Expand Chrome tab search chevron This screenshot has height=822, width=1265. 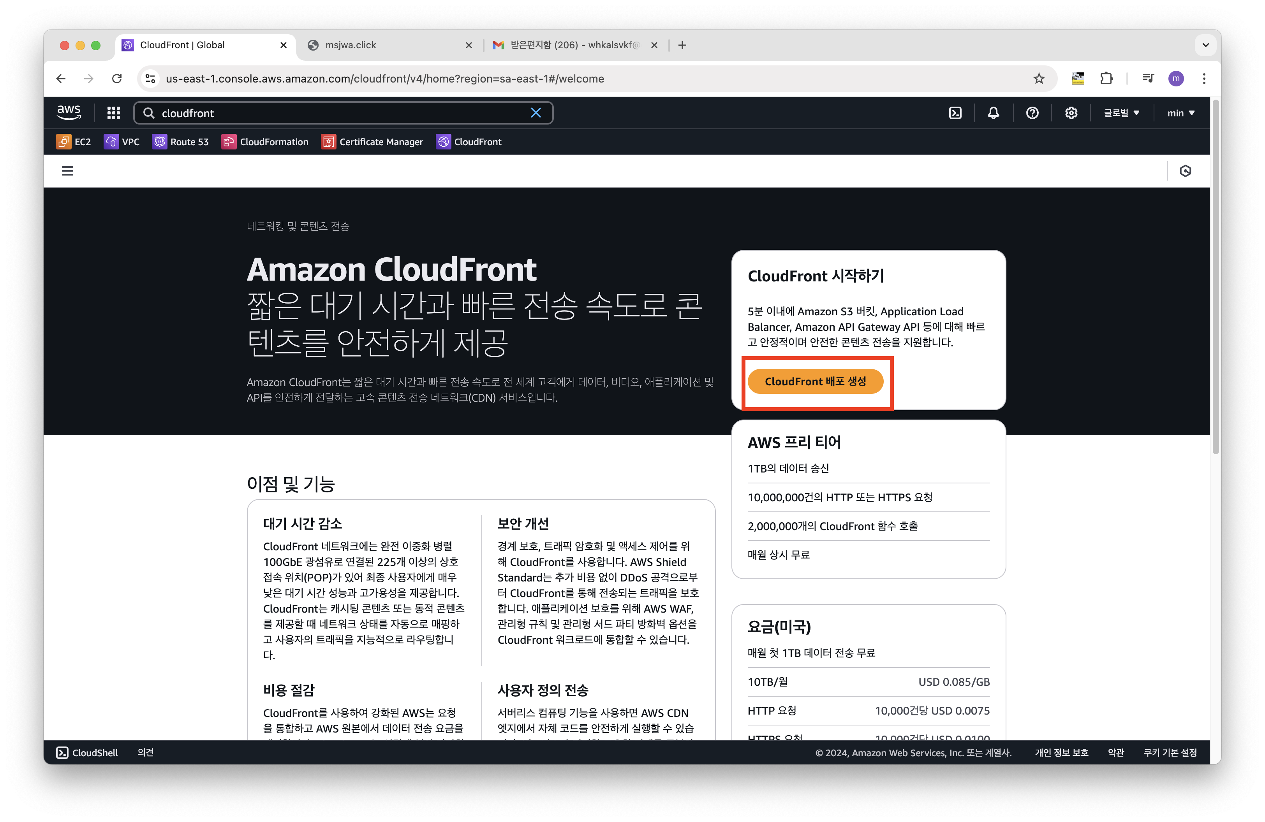coord(1205,45)
